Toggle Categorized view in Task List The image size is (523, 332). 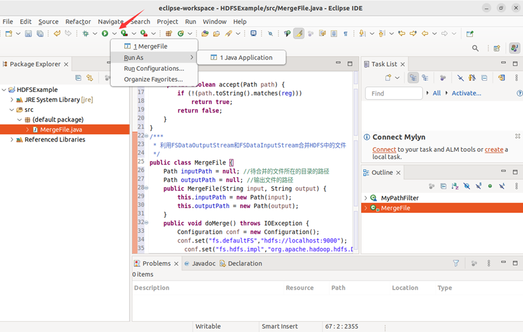tap(413, 77)
